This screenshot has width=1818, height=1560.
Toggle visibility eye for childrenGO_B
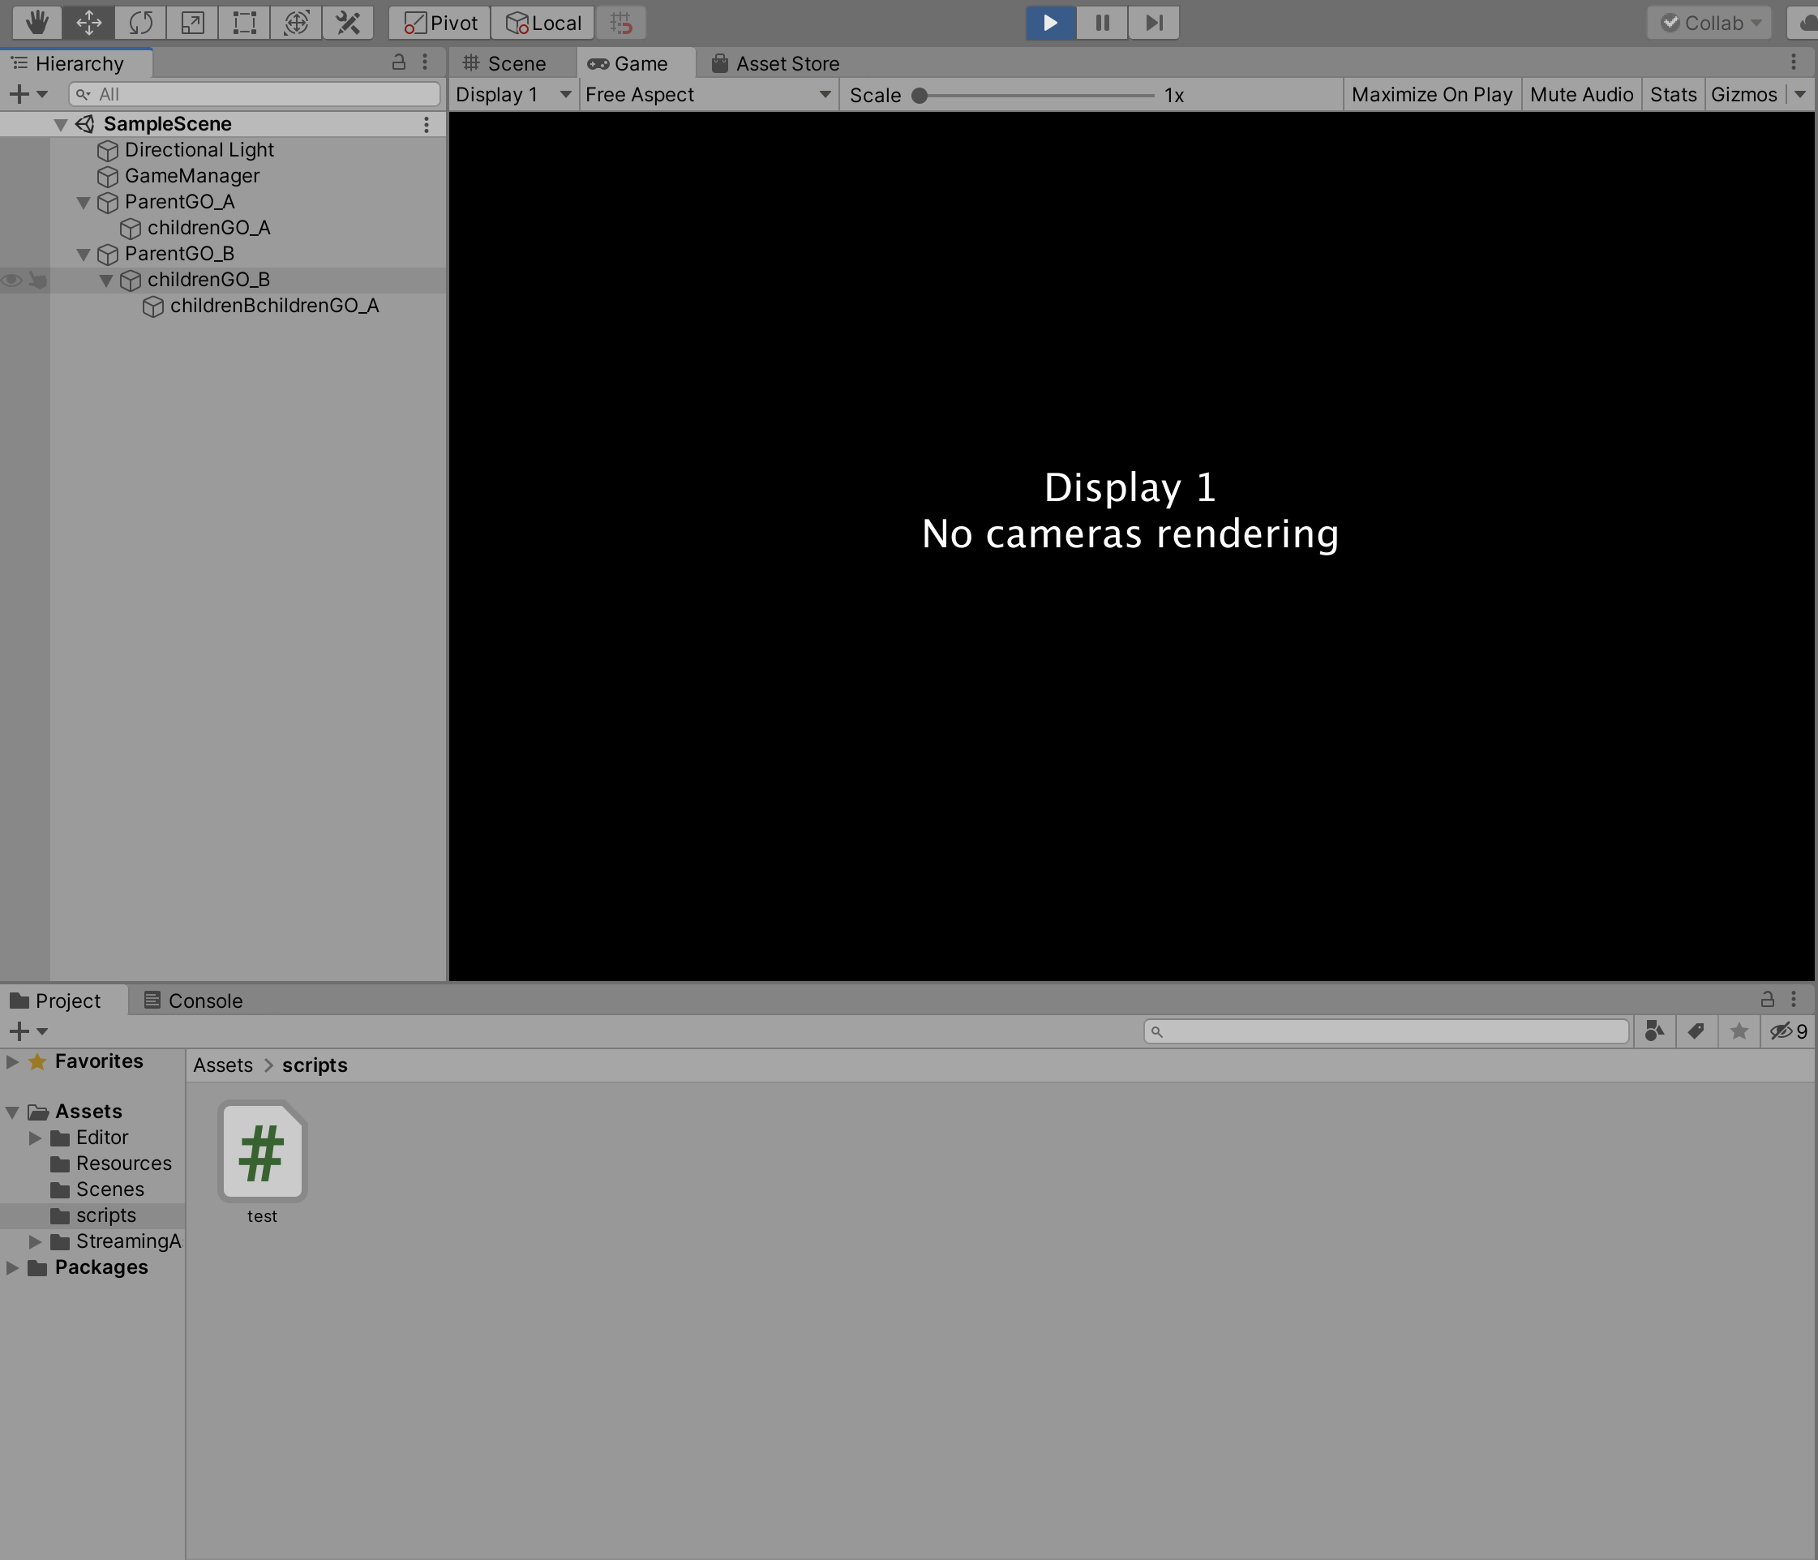point(11,280)
